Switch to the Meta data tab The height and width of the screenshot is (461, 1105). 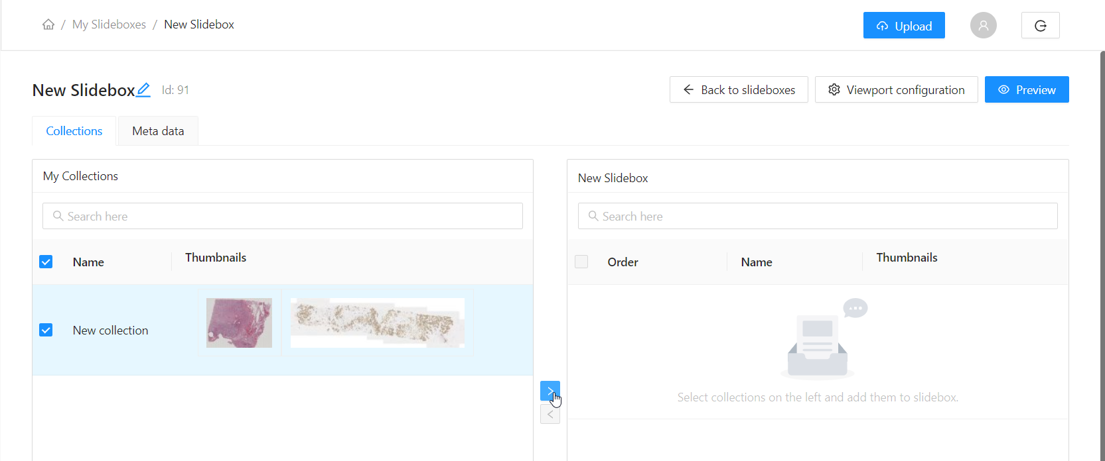[x=158, y=131]
